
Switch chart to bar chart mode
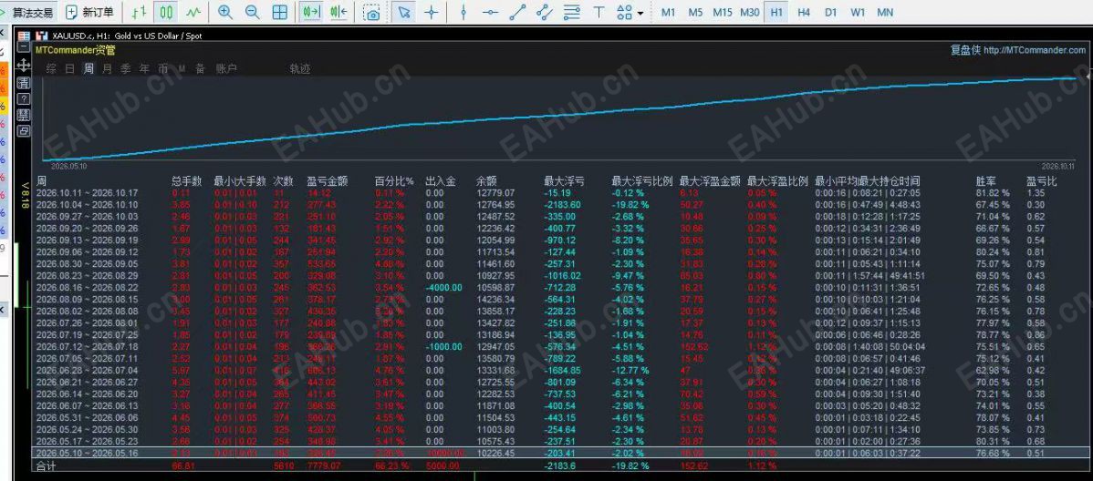point(140,12)
